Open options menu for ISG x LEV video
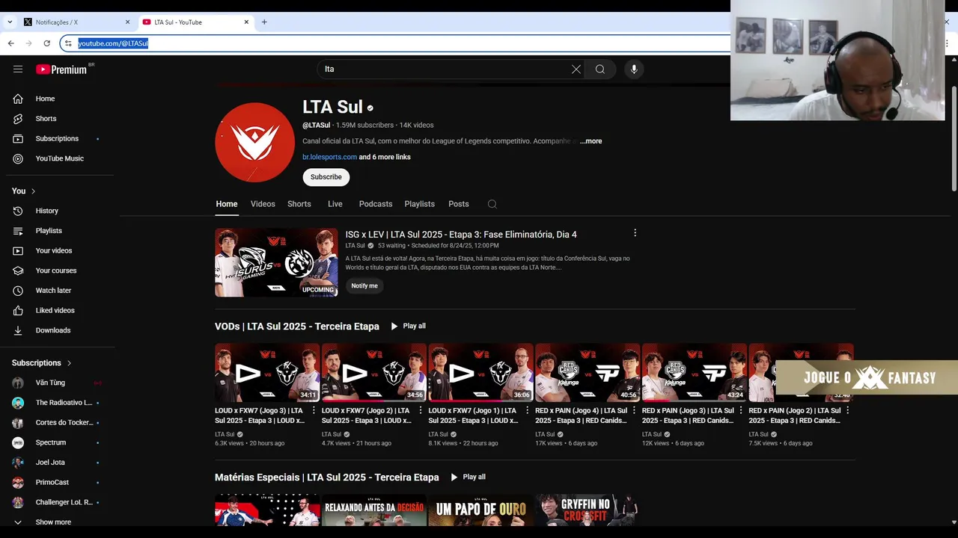Viewport: 958px width, 538px height. [635, 233]
